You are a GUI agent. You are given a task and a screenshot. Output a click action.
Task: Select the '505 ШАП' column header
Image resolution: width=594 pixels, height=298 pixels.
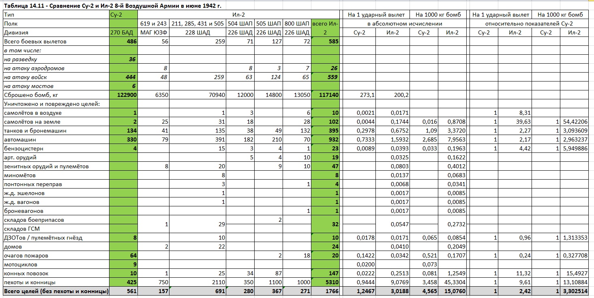268,24
